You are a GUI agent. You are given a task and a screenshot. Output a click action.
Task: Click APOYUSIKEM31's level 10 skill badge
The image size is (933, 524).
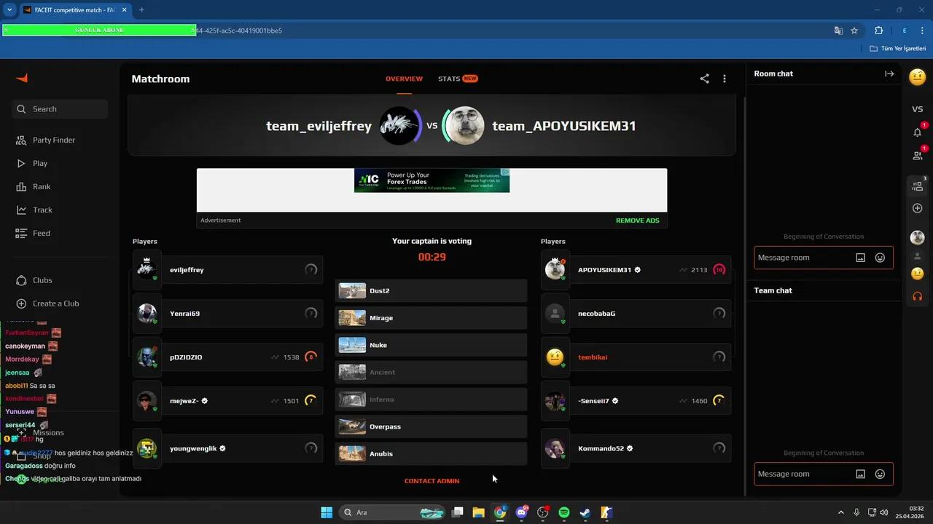click(719, 270)
